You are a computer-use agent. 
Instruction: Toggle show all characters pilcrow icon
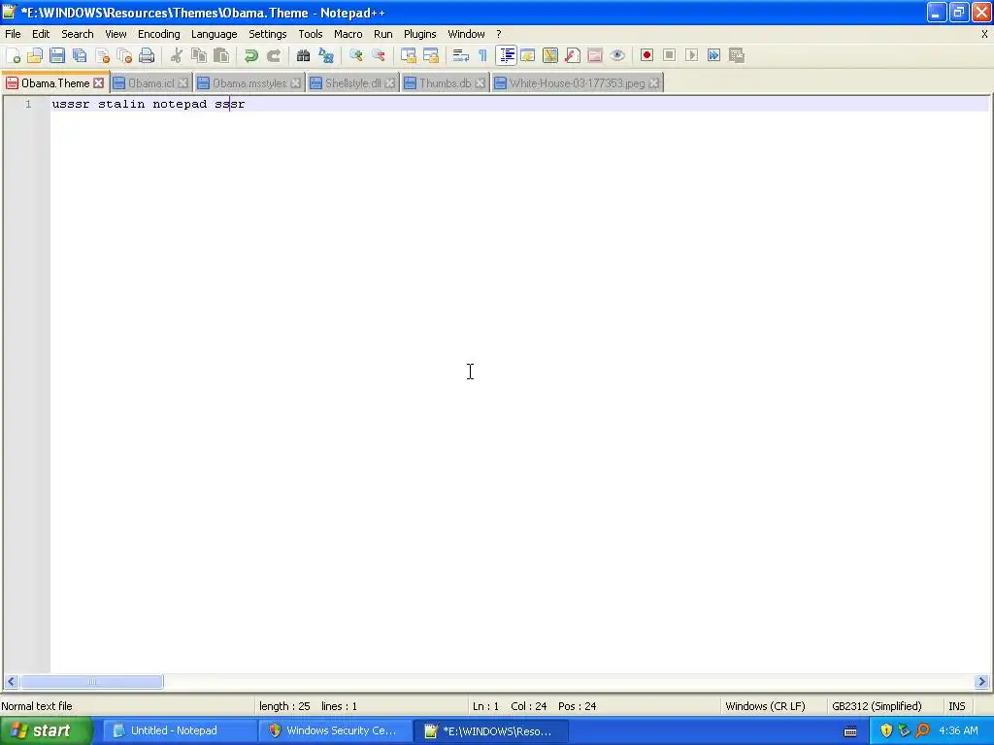click(482, 55)
